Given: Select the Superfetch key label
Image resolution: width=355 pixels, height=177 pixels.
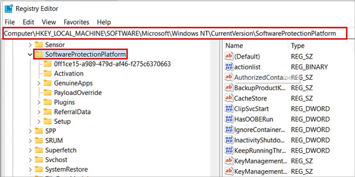Looking at the screenshot, I should [61, 150].
